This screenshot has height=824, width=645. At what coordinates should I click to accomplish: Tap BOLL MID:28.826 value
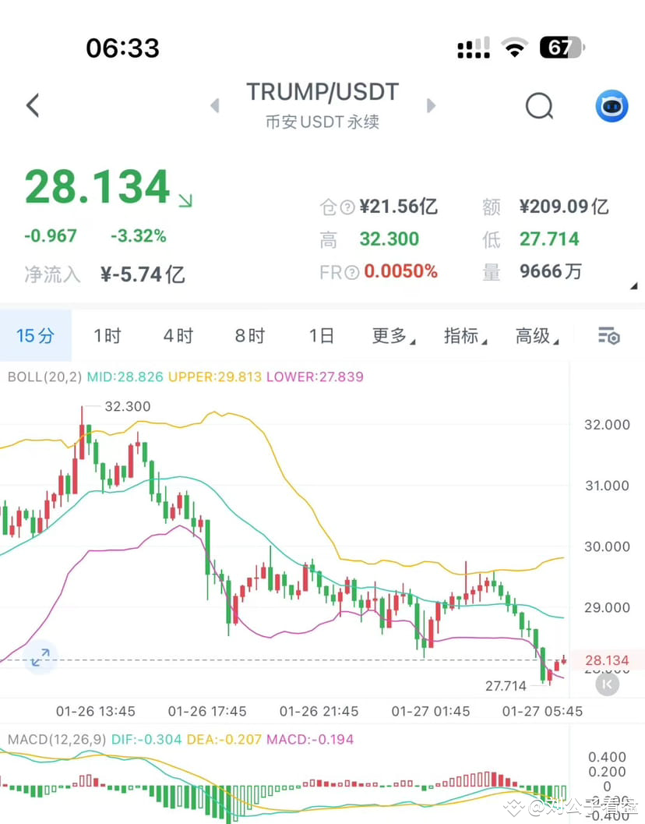click(x=125, y=377)
